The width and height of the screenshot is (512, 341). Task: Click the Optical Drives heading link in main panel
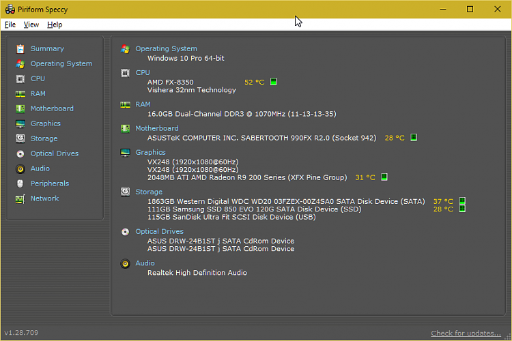click(x=159, y=232)
